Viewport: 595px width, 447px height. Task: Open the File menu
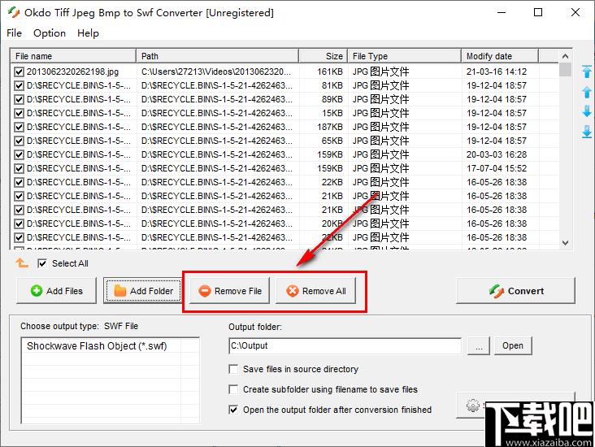point(14,33)
